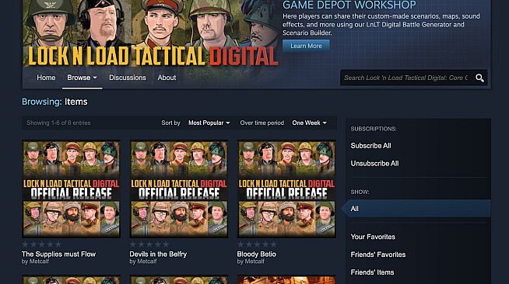Open Metcalf author under Bloody Belio
509x284 pixels.
click(254, 261)
